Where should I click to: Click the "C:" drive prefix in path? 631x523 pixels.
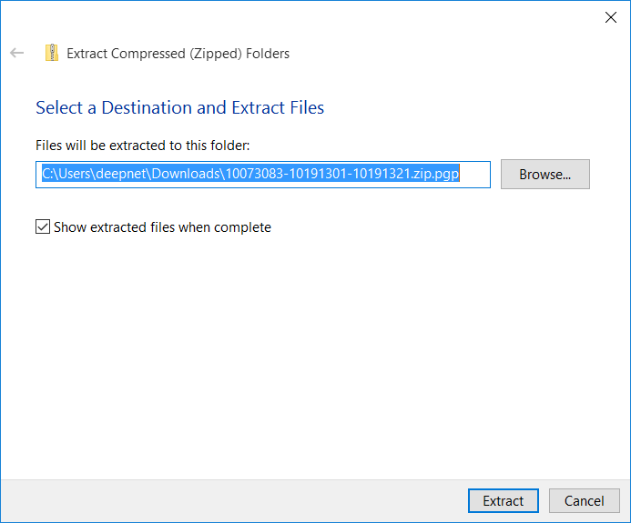(47, 175)
